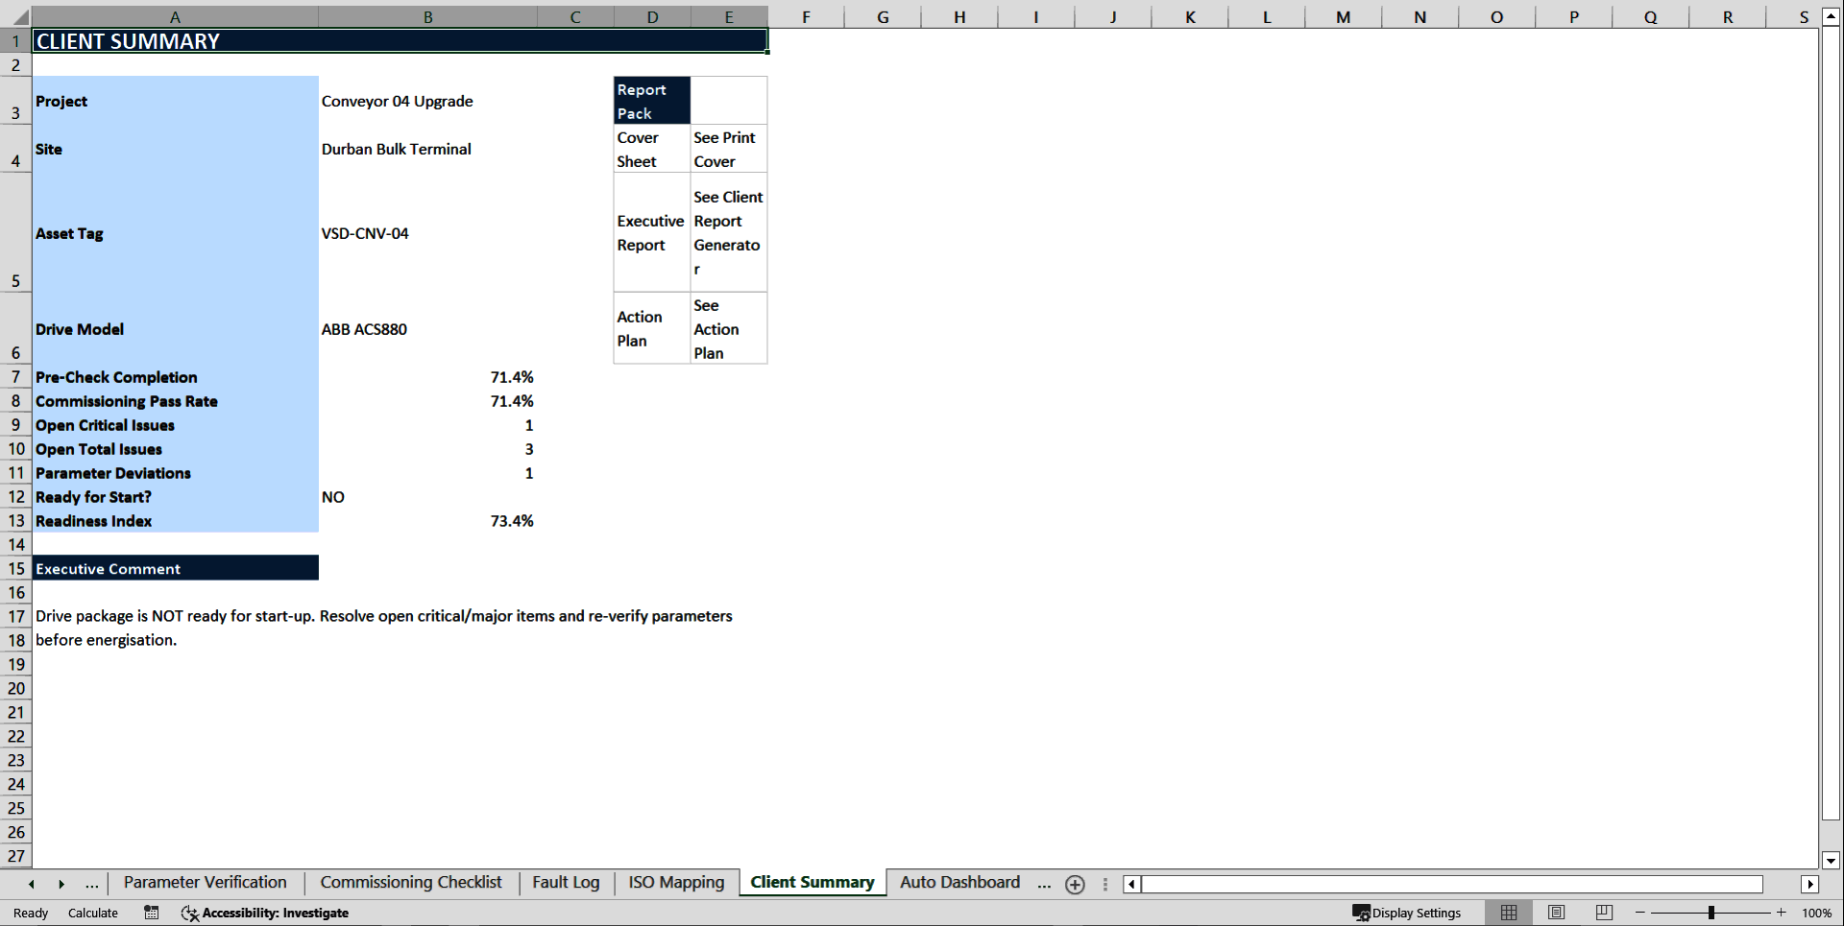Expand hidden sheets via the left ellipsis
Image resolution: width=1844 pixels, height=926 pixels.
click(91, 884)
